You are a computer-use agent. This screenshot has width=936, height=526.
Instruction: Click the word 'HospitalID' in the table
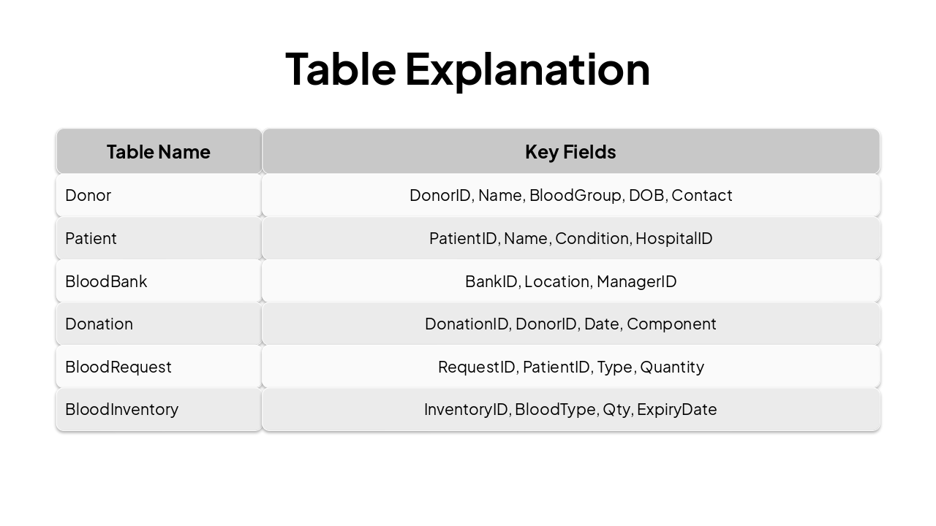673,238
